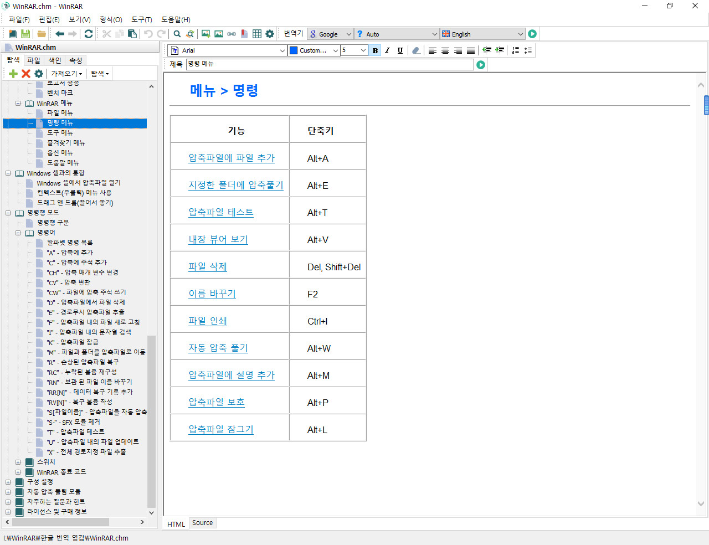Open topic options gear in navigation panel

(x=39, y=74)
